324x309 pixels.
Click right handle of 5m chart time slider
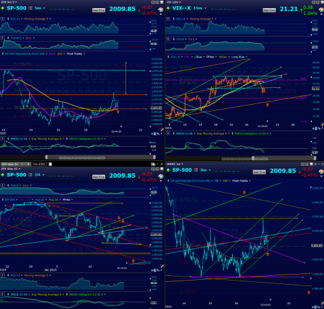(155, 157)
